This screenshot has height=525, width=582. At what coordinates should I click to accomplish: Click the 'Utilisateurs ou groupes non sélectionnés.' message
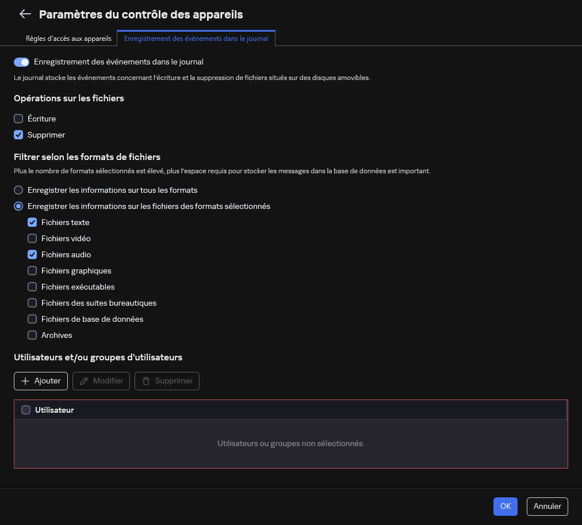point(291,443)
